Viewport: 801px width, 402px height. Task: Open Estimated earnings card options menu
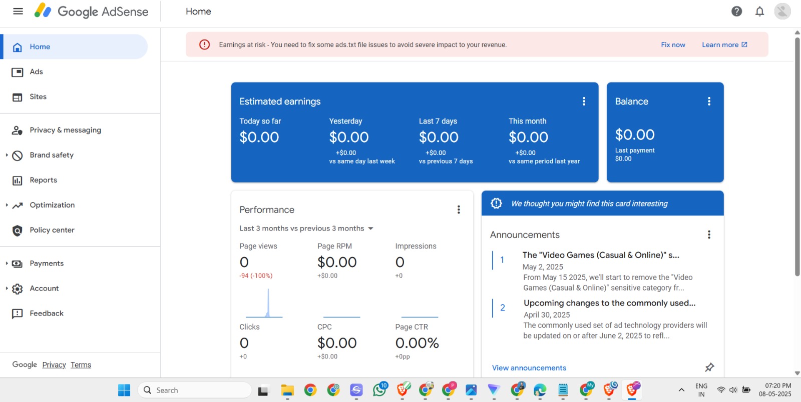(x=584, y=101)
